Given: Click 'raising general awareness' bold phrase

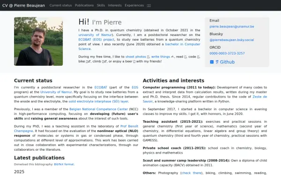Looking at the screenshot, I should [x=54, y=119].
